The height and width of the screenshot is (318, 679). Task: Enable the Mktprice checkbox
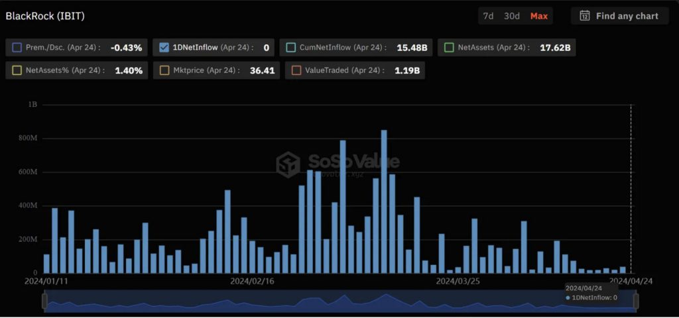(x=164, y=70)
